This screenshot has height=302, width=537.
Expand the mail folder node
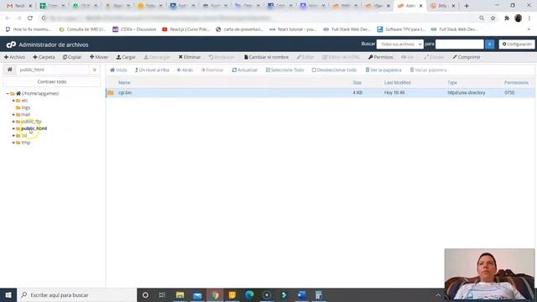(13, 115)
